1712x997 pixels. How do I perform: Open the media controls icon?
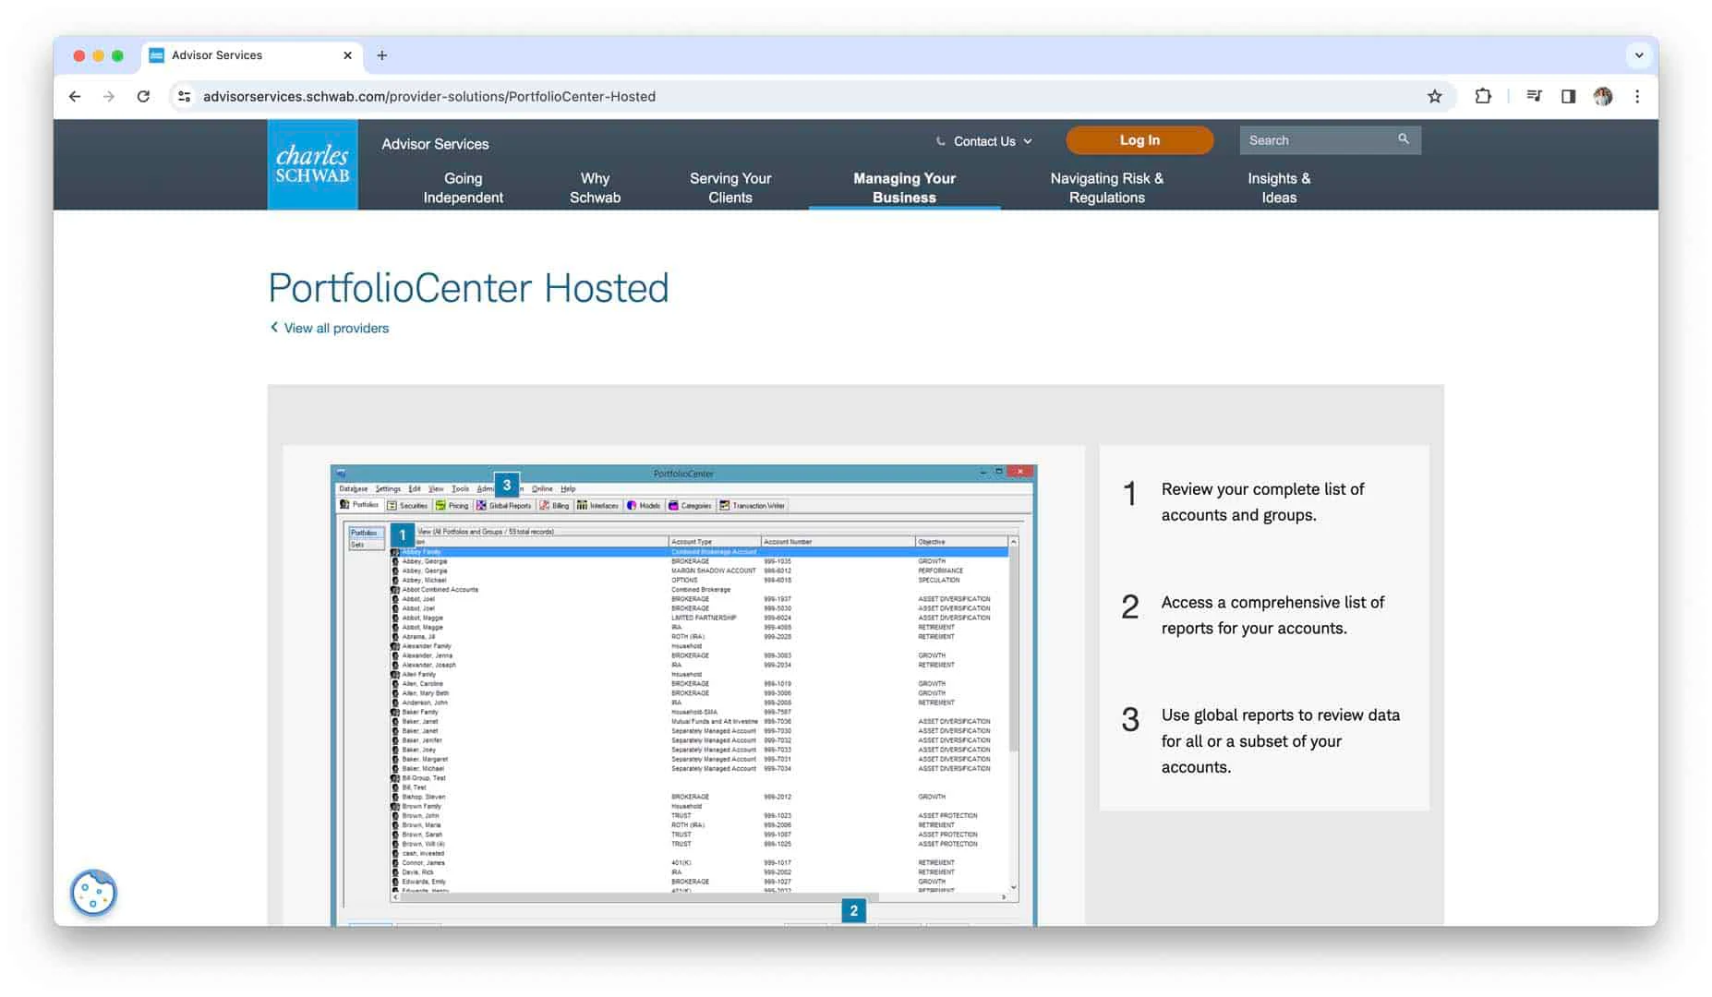pos(1534,96)
